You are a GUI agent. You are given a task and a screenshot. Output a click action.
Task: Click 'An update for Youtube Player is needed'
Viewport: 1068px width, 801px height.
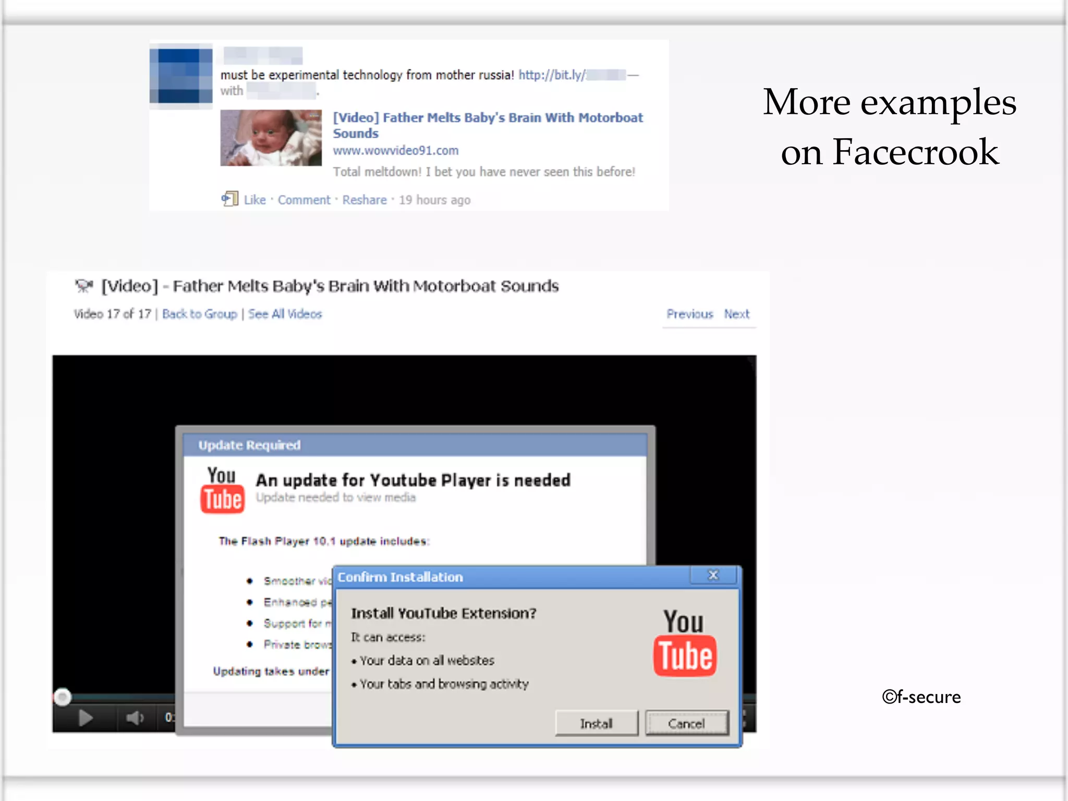click(x=413, y=480)
